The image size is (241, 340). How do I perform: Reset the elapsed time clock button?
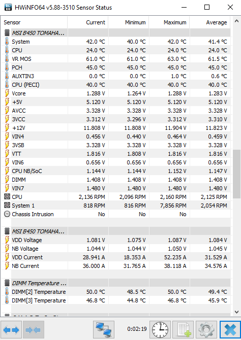[x=160, y=329]
